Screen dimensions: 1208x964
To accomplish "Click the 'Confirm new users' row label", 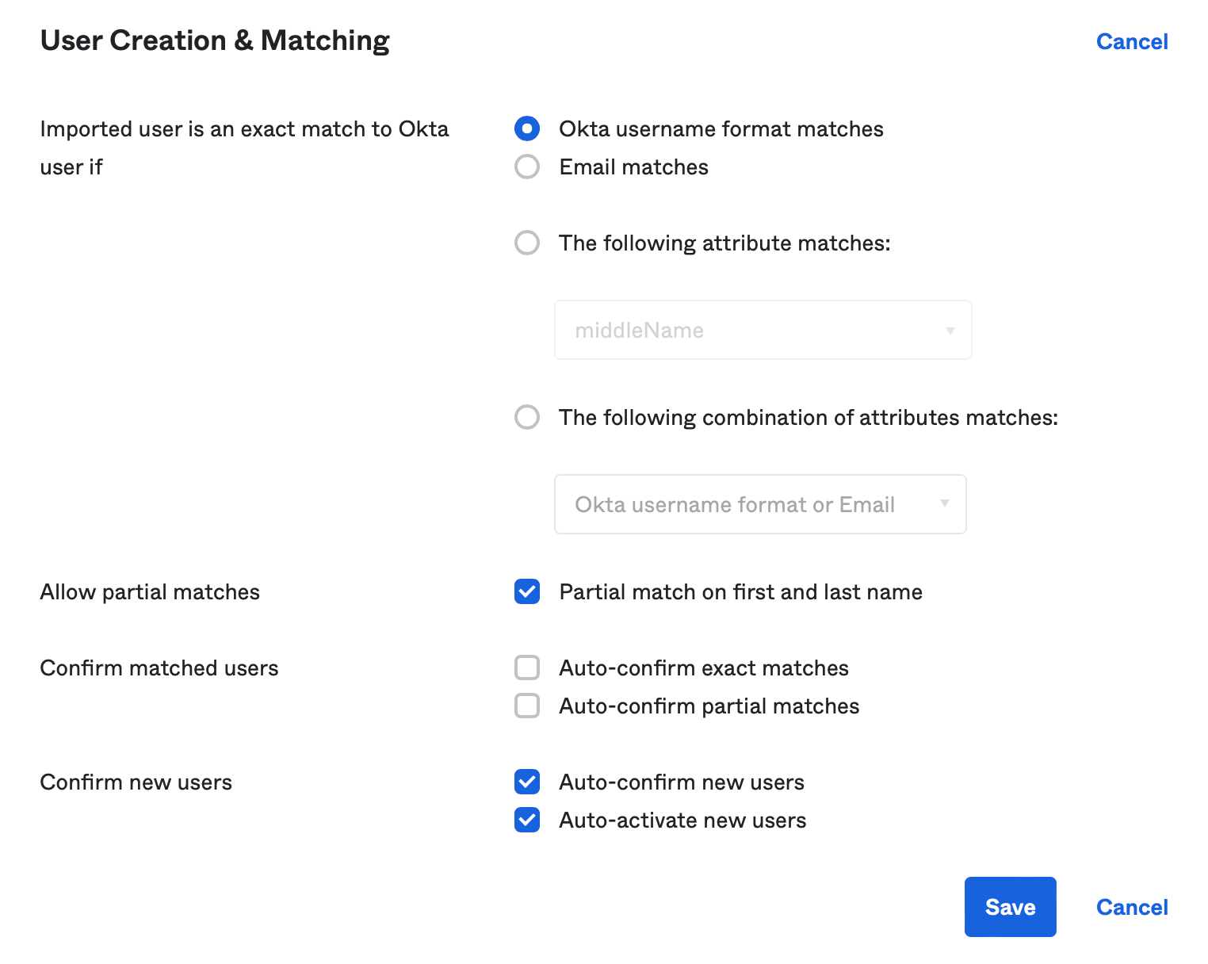I will [136, 782].
